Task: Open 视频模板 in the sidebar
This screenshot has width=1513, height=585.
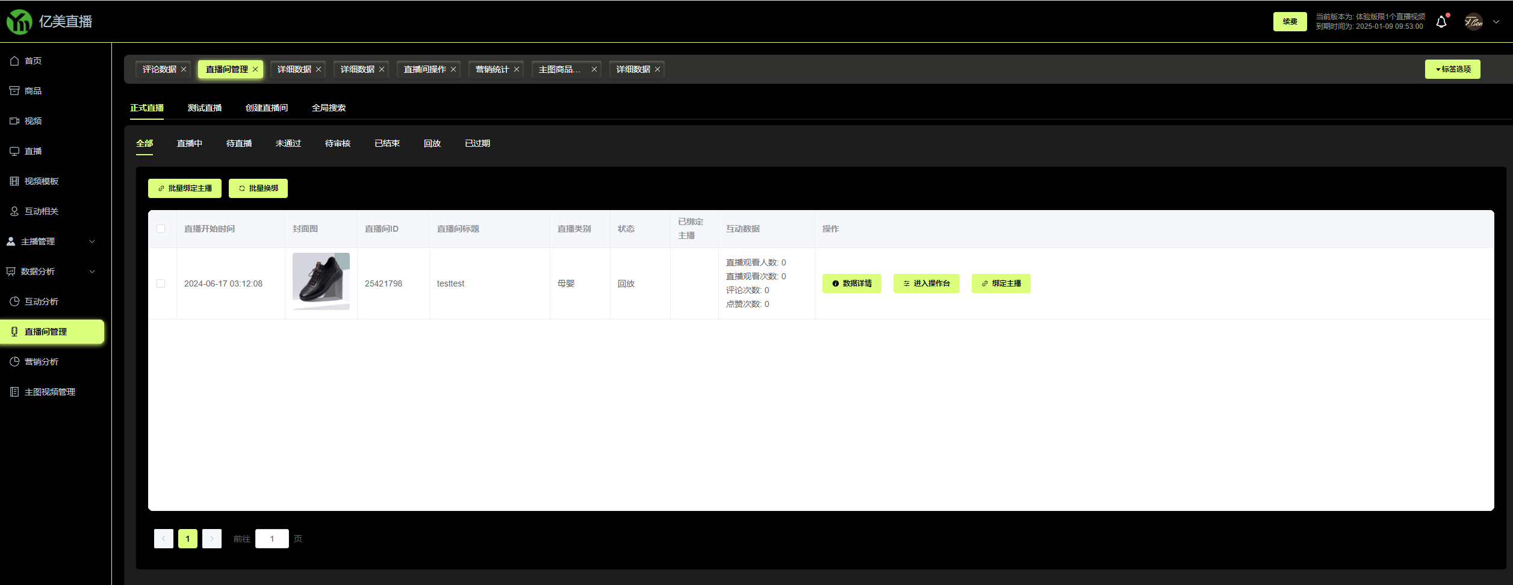Action: 41,181
